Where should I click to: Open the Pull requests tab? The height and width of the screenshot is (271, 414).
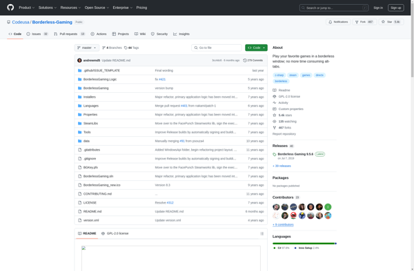(x=70, y=34)
